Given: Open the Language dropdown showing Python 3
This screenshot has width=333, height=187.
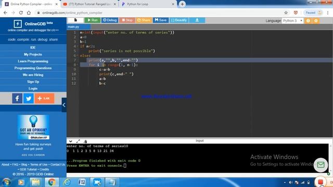Looking at the screenshot, I should 292,21.
